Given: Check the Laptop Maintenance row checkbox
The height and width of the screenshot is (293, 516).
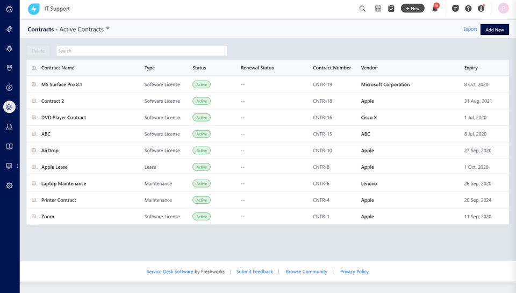Looking at the screenshot, I should [34, 183].
